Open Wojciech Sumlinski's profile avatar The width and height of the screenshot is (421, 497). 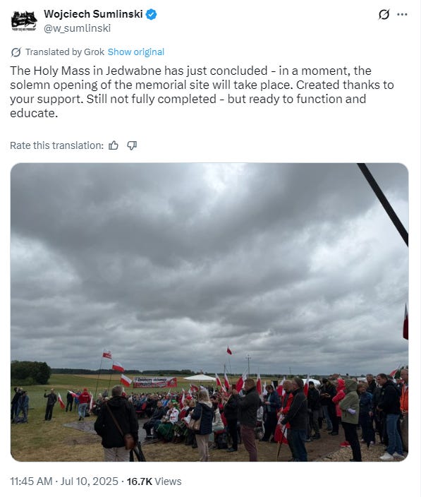(x=24, y=21)
